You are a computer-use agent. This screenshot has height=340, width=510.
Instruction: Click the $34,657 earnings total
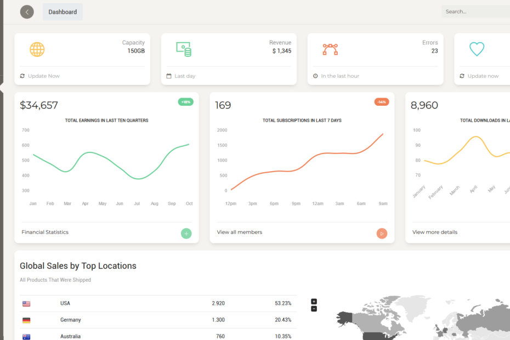click(39, 105)
